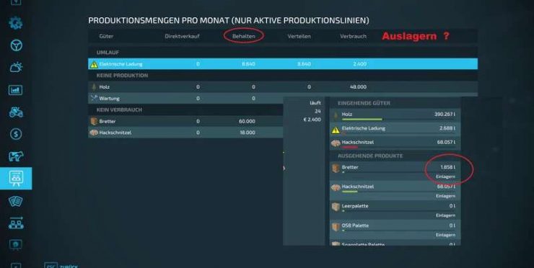Select the steering wheel sidebar icon

click(x=16, y=45)
